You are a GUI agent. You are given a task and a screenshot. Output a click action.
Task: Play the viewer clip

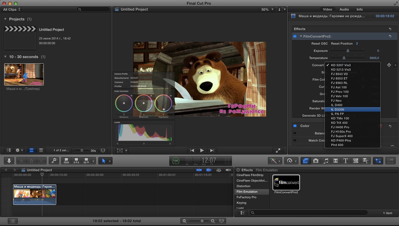pyautogui.click(x=202, y=151)
